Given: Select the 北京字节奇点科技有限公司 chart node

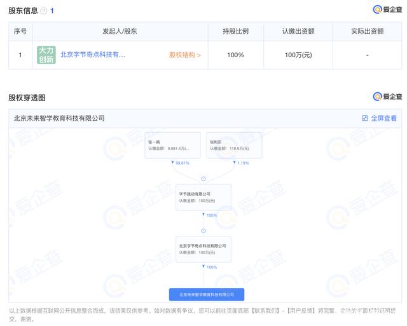Looking at the screenshot, I should [203, 249].
